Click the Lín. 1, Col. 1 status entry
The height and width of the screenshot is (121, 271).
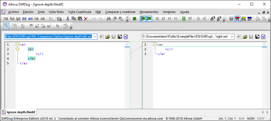point(227,119)
